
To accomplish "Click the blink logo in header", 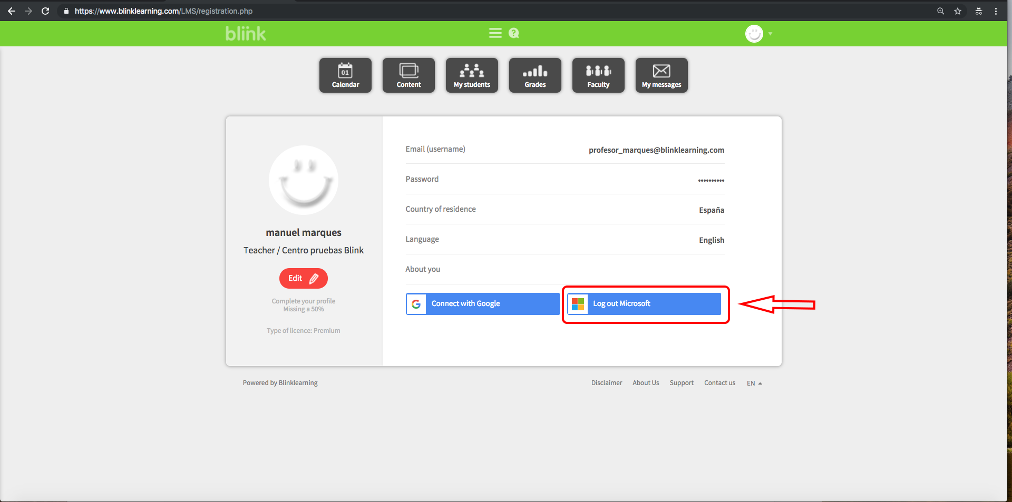I will pos(246,34).
